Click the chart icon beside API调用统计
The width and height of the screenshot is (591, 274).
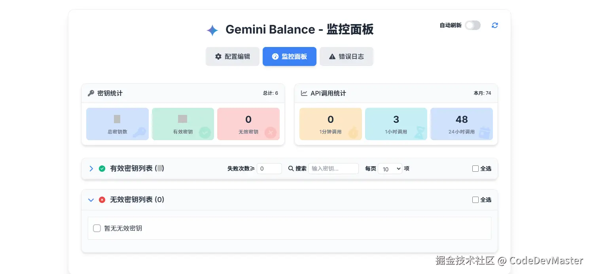tap(305, 93)
